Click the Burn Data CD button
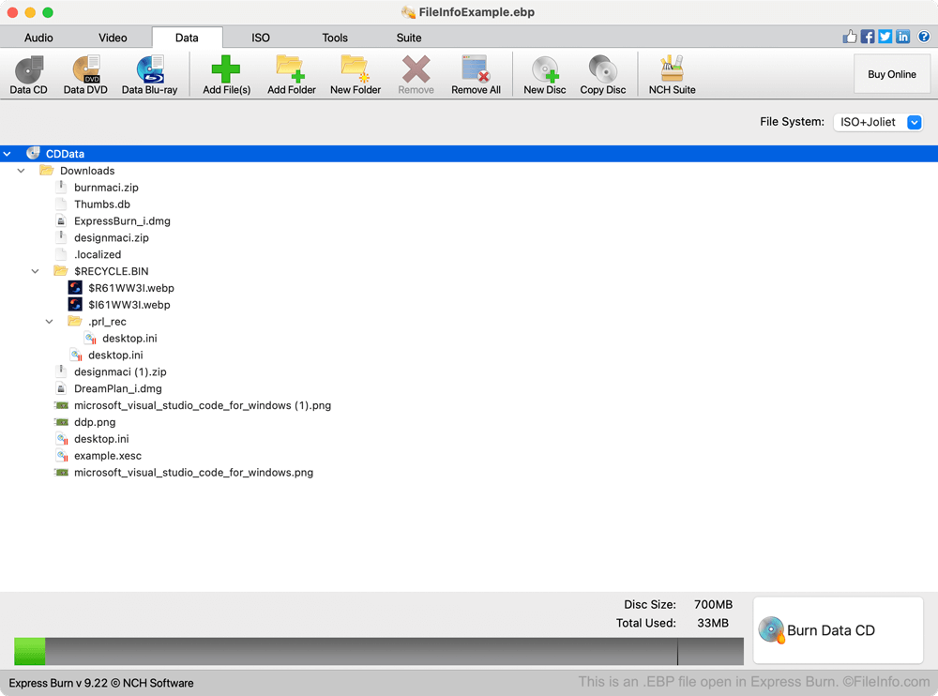The width and height of the screenshot is (938, 696). [838, 630]
